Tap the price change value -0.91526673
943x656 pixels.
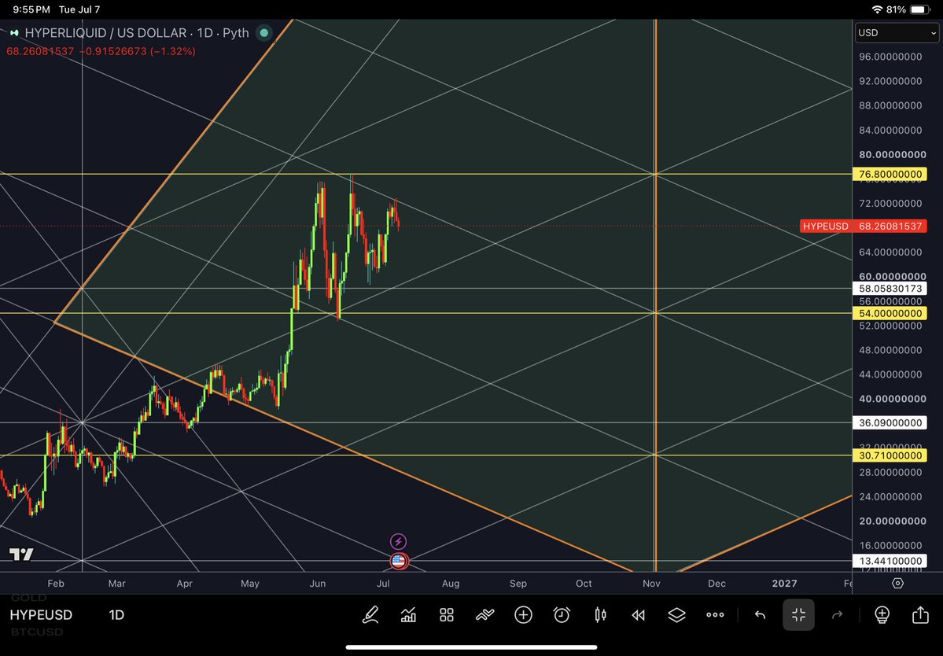[112, 51]
